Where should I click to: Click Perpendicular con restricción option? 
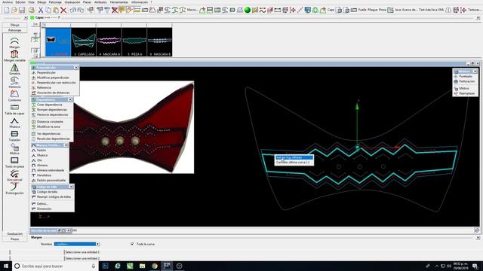click(x=56, y=83)
